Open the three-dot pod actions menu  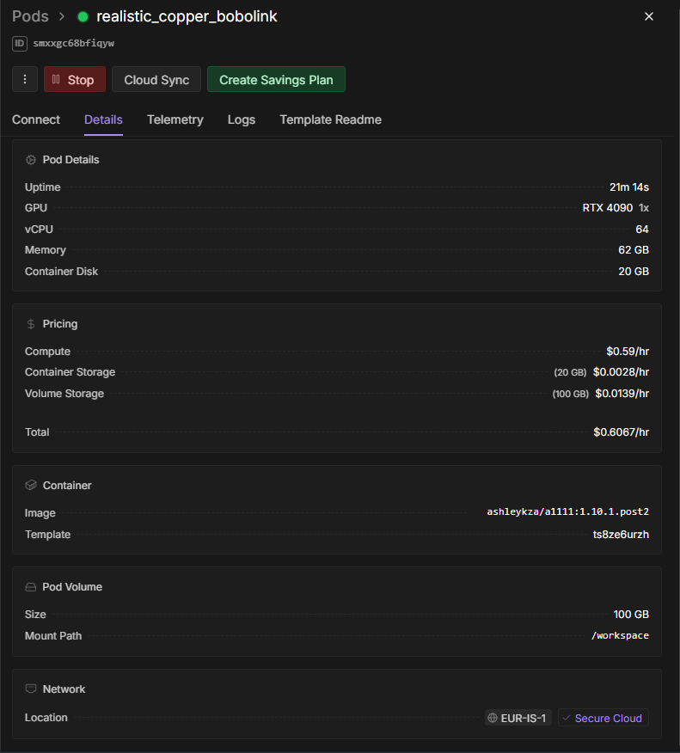[25, 80]
